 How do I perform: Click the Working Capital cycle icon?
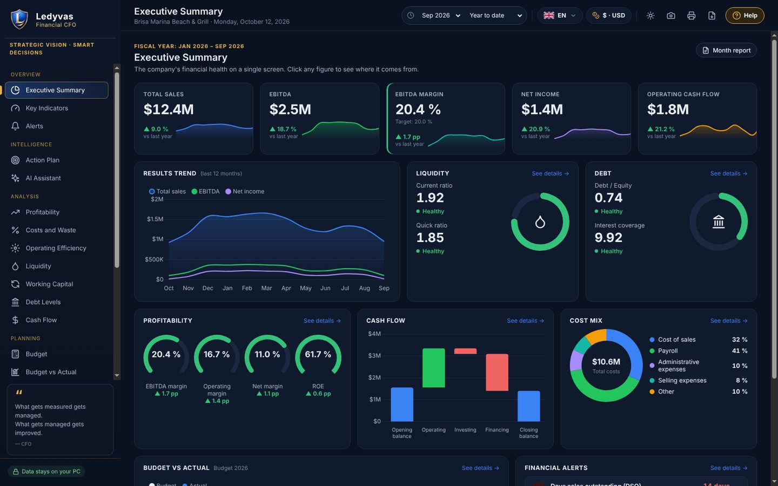(x=15, y=284)
